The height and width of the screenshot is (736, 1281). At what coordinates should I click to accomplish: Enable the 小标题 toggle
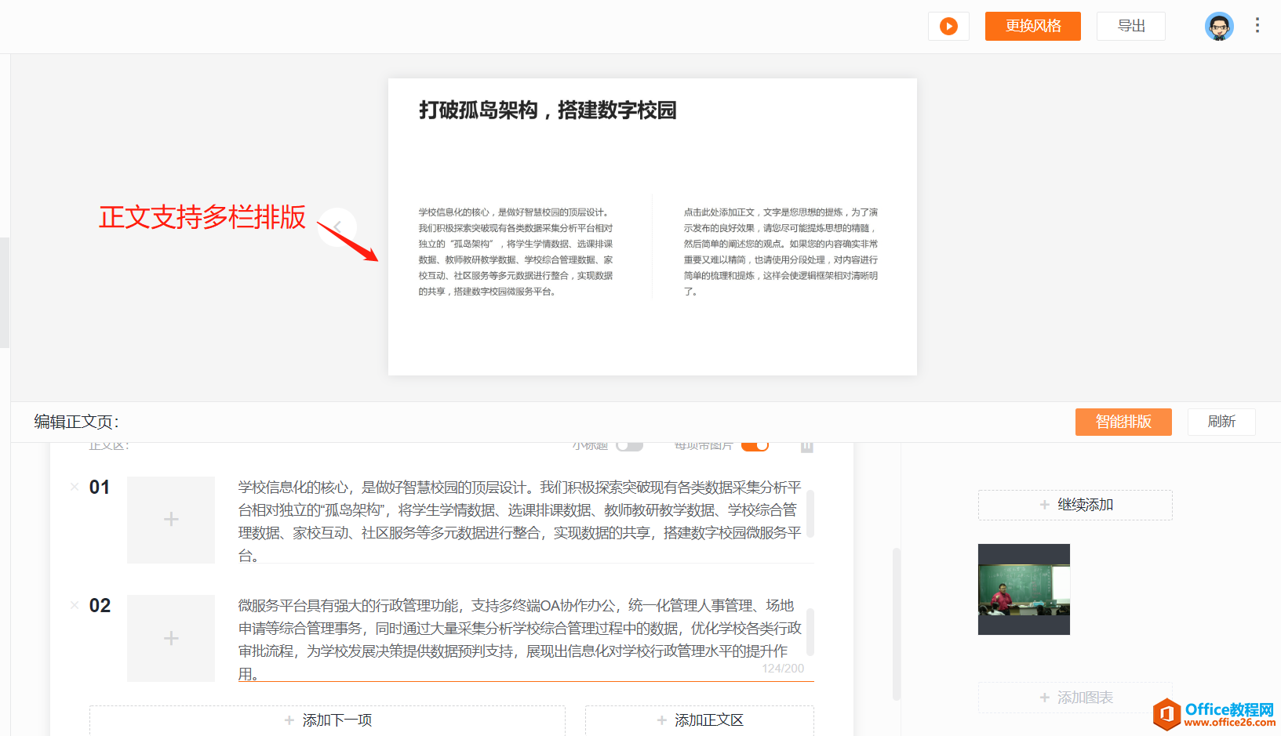point(630,444)
